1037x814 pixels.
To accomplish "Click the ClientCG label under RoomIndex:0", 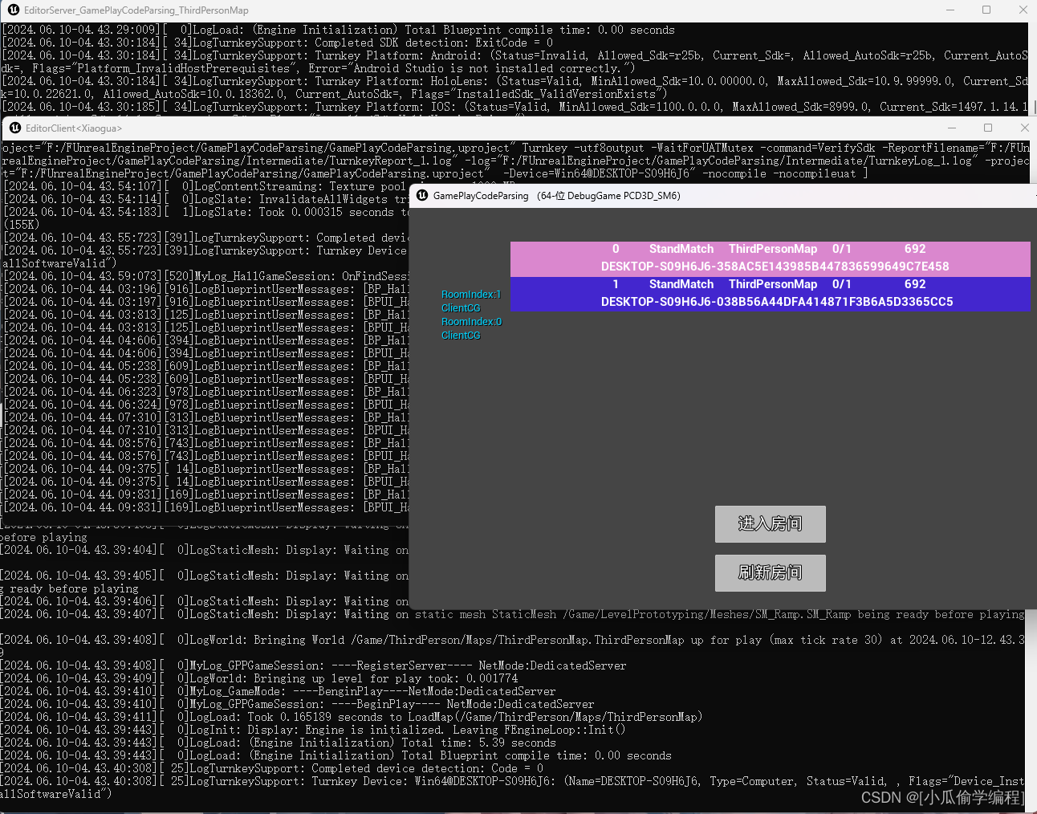I will pyautogui.click(x=461, y=336).
